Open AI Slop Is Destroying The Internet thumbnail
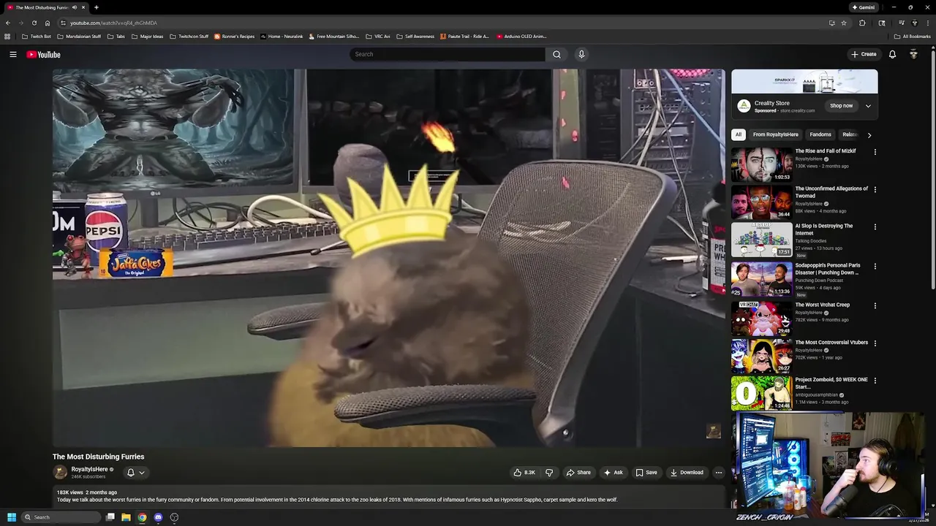 tap(761, 240)
